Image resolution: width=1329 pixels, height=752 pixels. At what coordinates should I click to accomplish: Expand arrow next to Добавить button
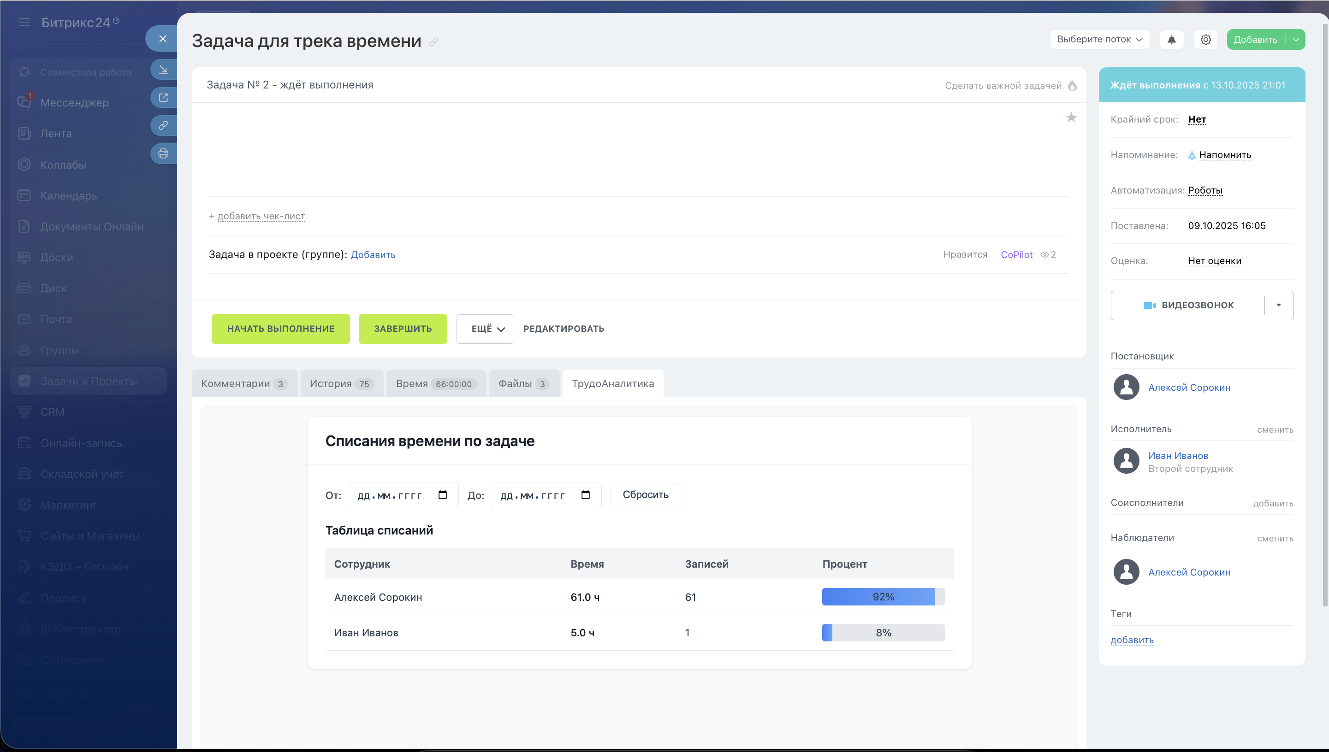click(1295, 40)
